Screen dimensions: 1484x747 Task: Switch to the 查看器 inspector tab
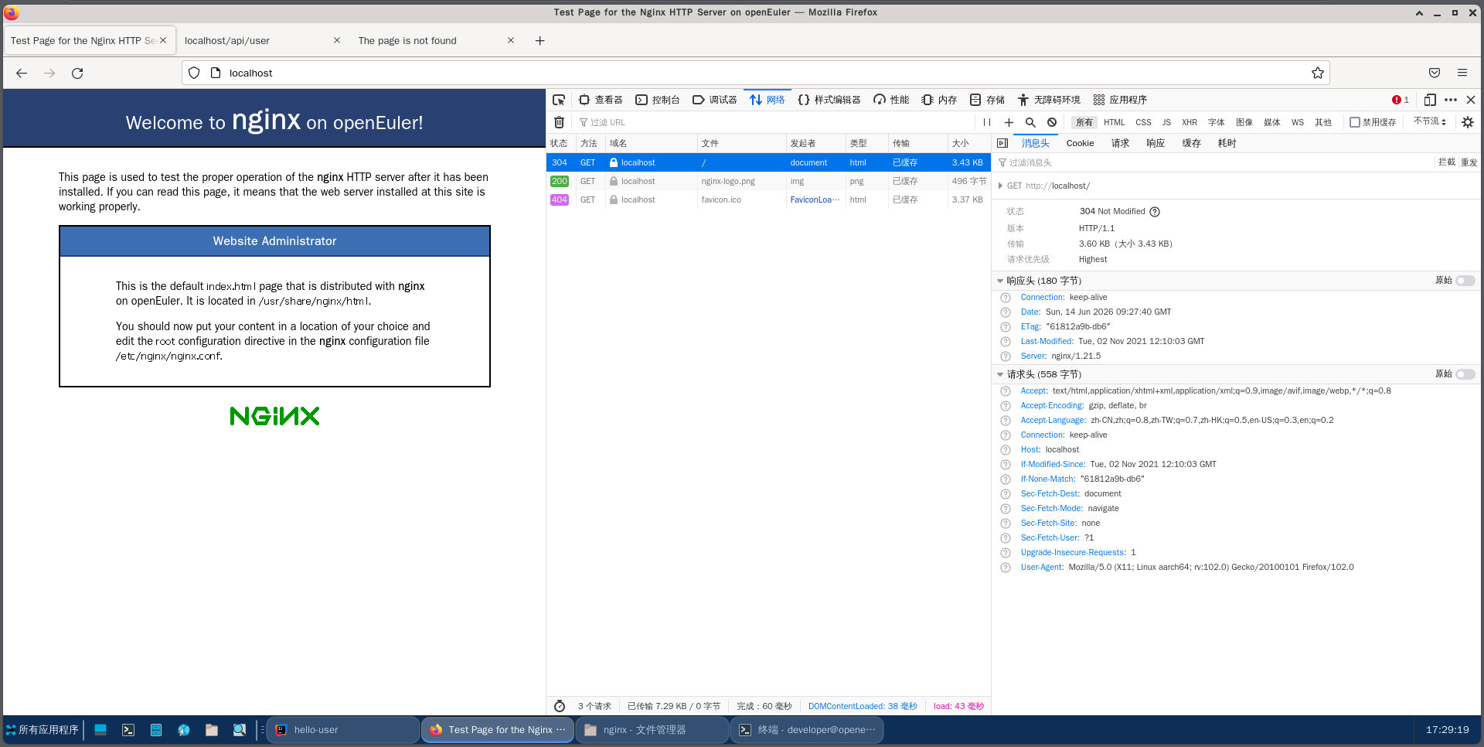point(601,100)
